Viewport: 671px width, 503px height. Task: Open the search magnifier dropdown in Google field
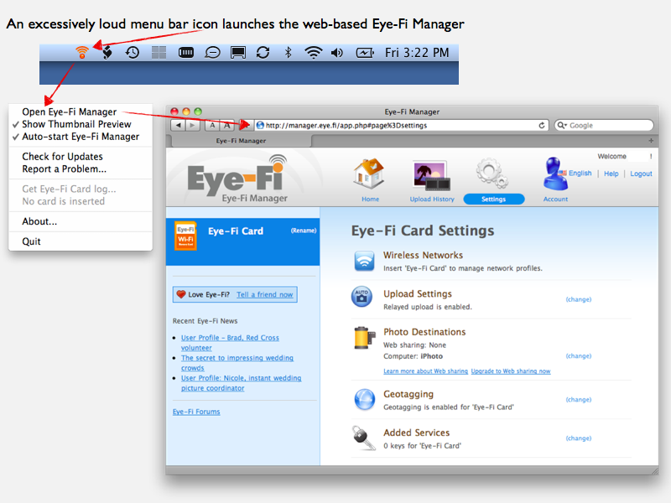(x=562, y=125)
